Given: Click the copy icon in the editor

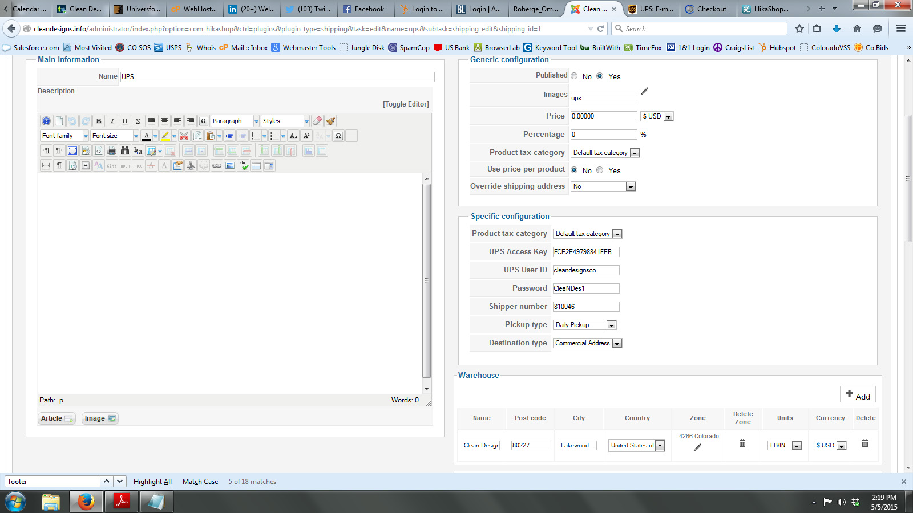Looking at the screenshot, I should [x=197, y=136].
